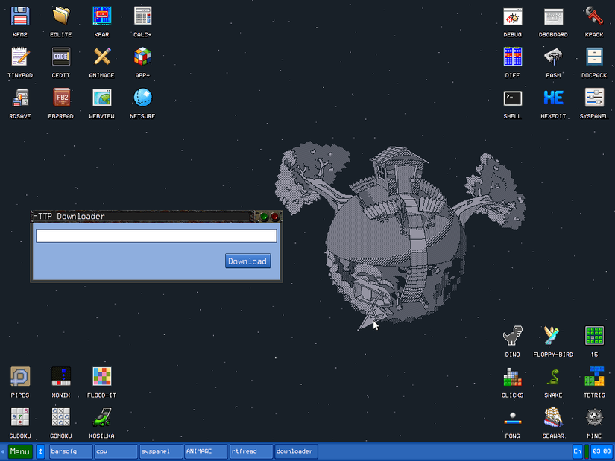
Task: Start the FLOPPY-BIRD game icon
Action: click(x=553, y=336)
